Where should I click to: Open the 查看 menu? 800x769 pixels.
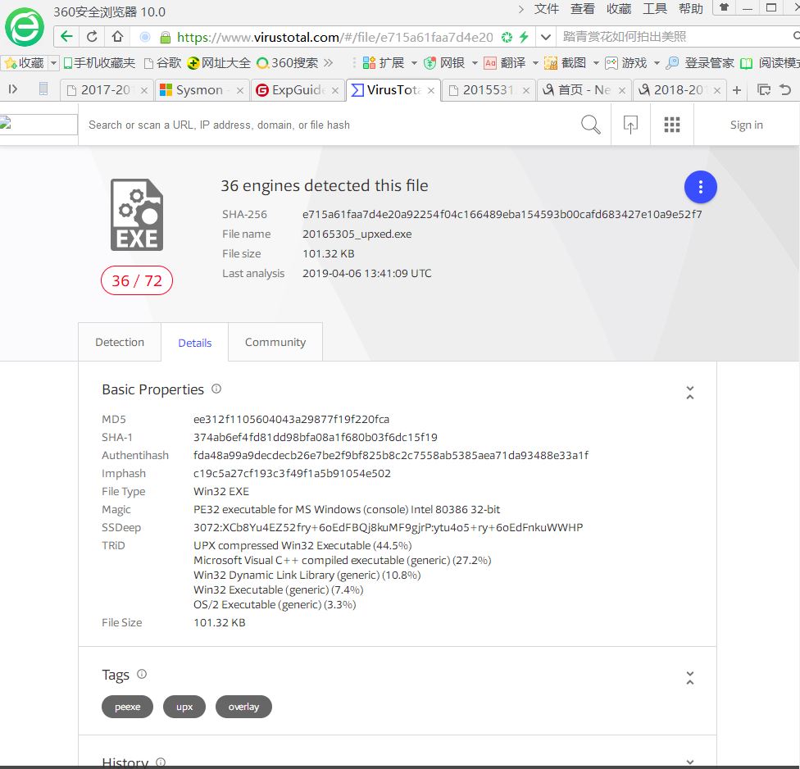pos(583,9)
